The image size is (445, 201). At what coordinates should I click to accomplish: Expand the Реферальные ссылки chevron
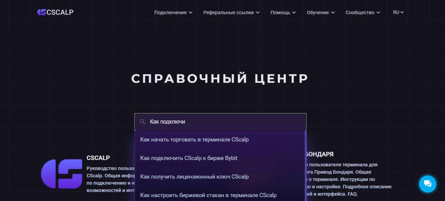click(x=258, y=13)
